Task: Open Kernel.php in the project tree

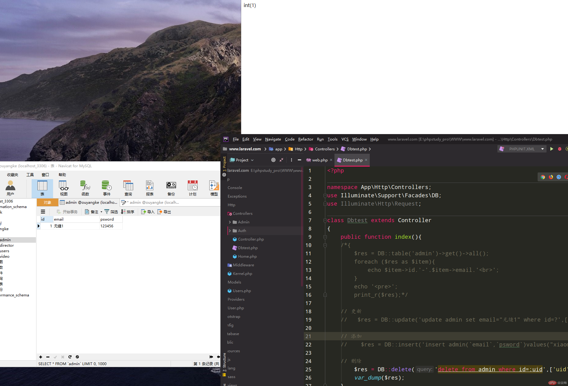Action: click(242, 273)
